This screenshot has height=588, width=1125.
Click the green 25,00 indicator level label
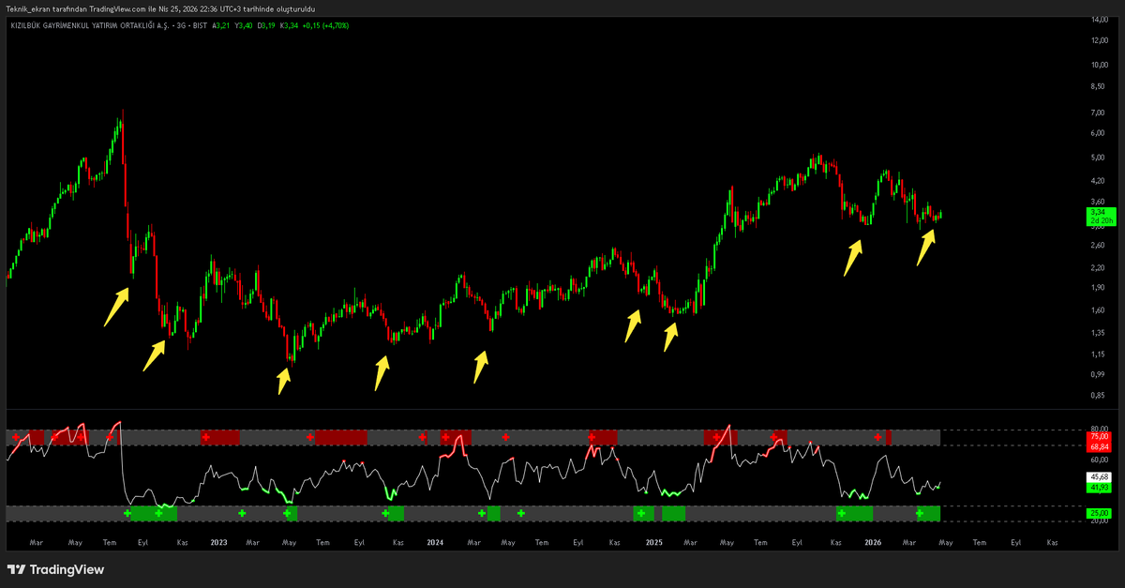pyautogui.click(x=1099, y=513)
